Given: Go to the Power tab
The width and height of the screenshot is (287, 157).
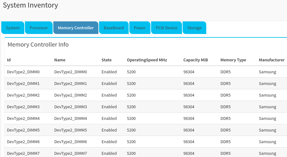Looking at the screenshot, I should (x=140, y=28).
